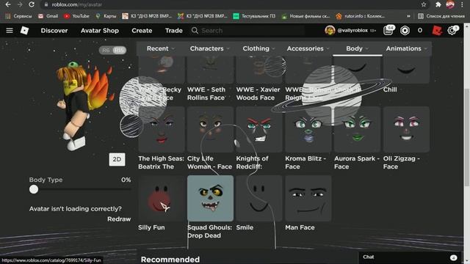Select the Man Face thumbnail
Image resolution: width=470 pixels, height=264 pixels.
308,199
